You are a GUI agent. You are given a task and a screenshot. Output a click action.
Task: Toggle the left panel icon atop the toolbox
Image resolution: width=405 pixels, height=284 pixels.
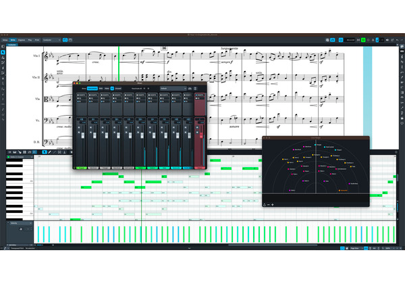click(x=3, y=47)
